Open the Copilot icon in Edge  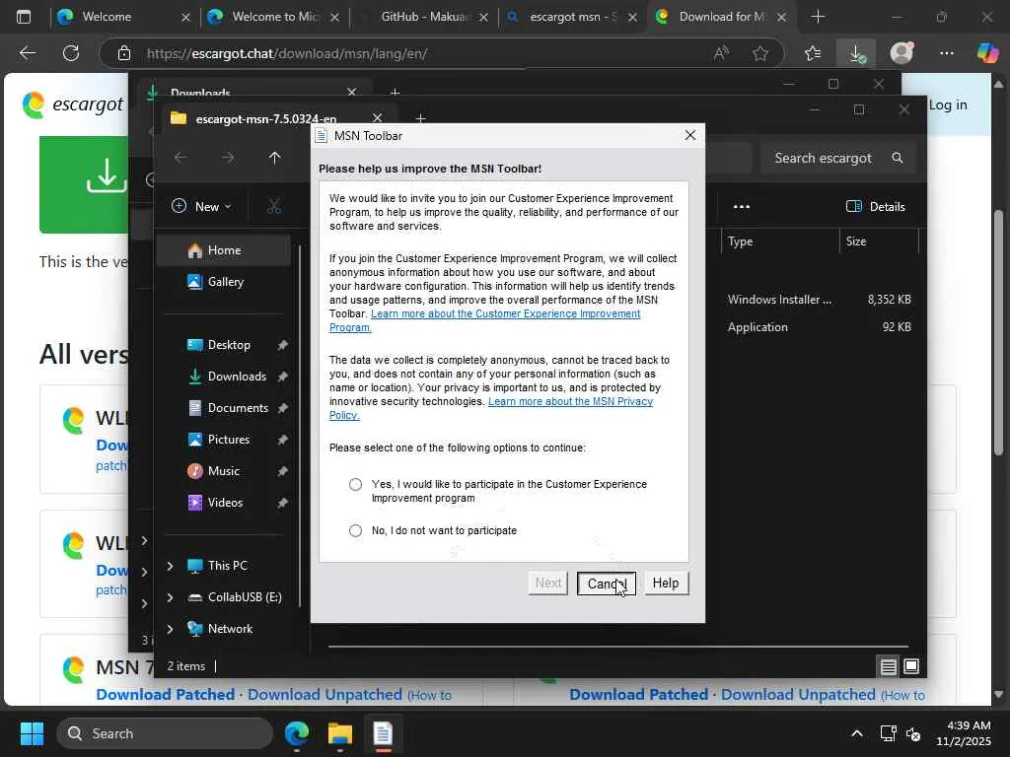tap(986, 53)
